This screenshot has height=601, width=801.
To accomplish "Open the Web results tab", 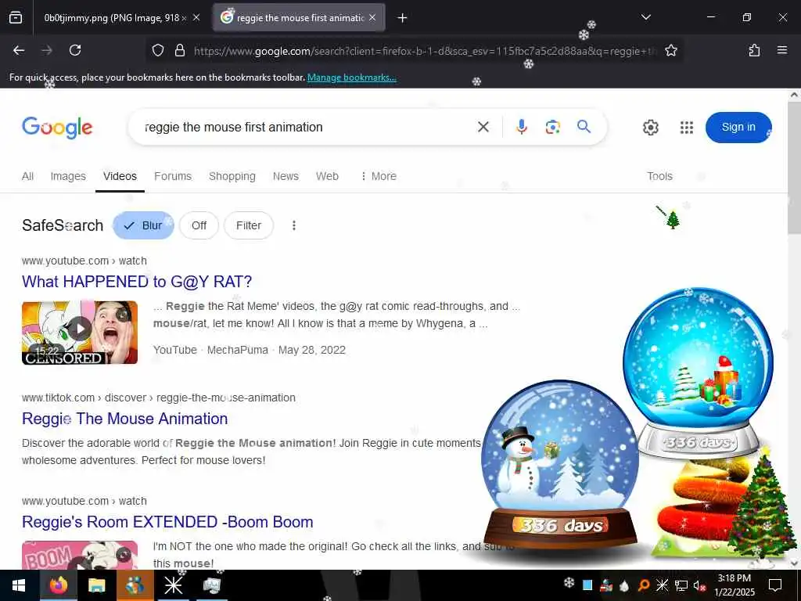I will coord(327,176).
